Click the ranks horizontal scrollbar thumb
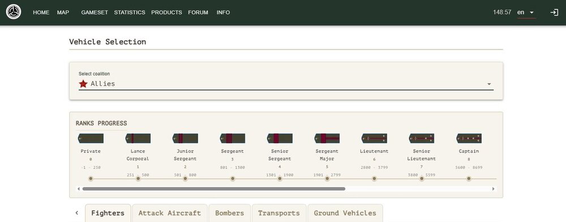 pyautogui.click(x=214, y=189)
